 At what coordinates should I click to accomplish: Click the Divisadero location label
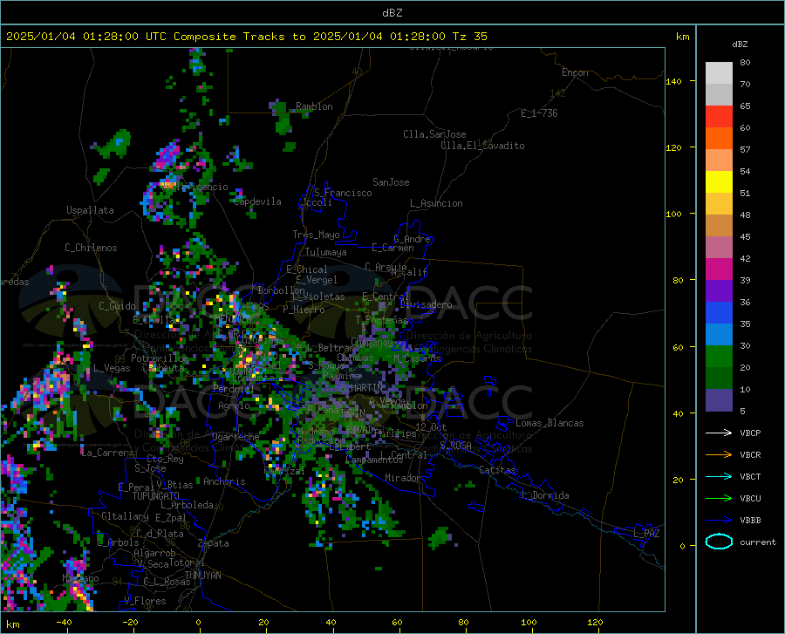click(426, 304)
